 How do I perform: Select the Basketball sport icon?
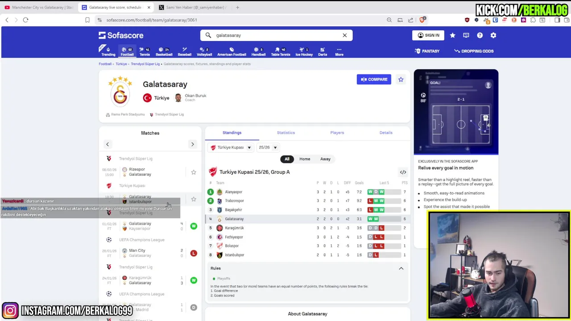[x=164, y=51]
